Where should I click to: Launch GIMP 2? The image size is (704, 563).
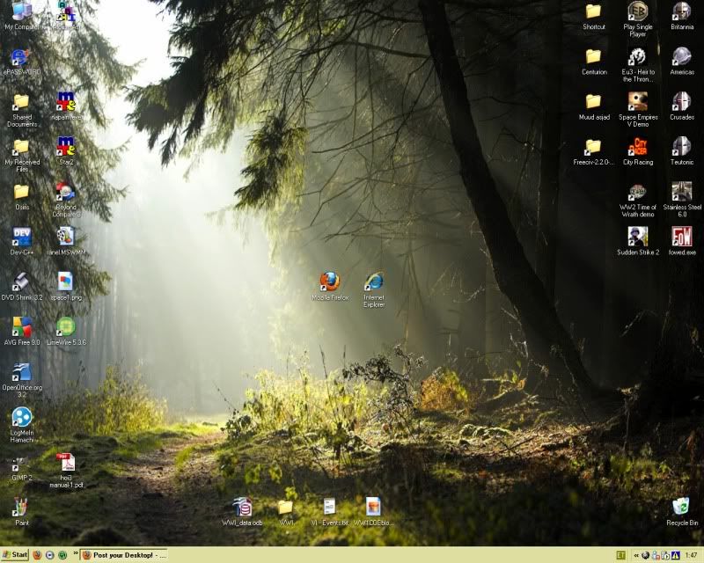[x=21, y=469]
